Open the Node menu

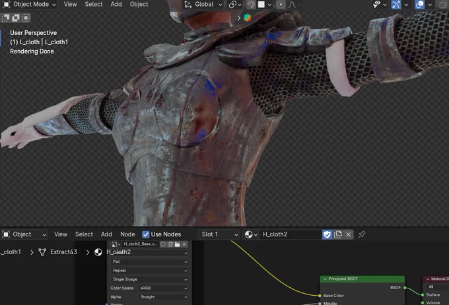coord(127,234)
